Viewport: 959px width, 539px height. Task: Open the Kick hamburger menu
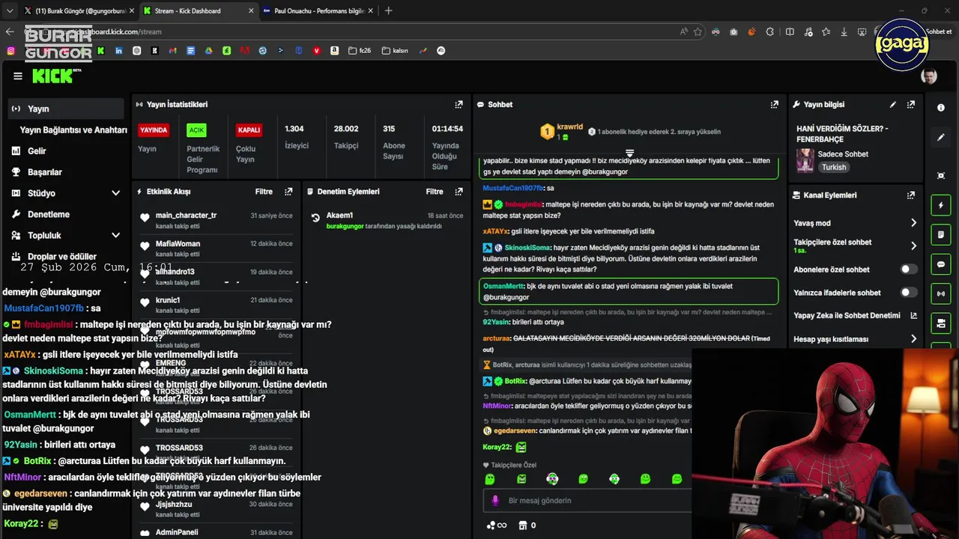18,76
